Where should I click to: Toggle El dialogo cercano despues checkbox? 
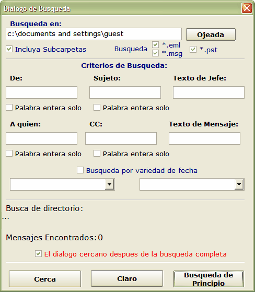click(x=38, y=254)
